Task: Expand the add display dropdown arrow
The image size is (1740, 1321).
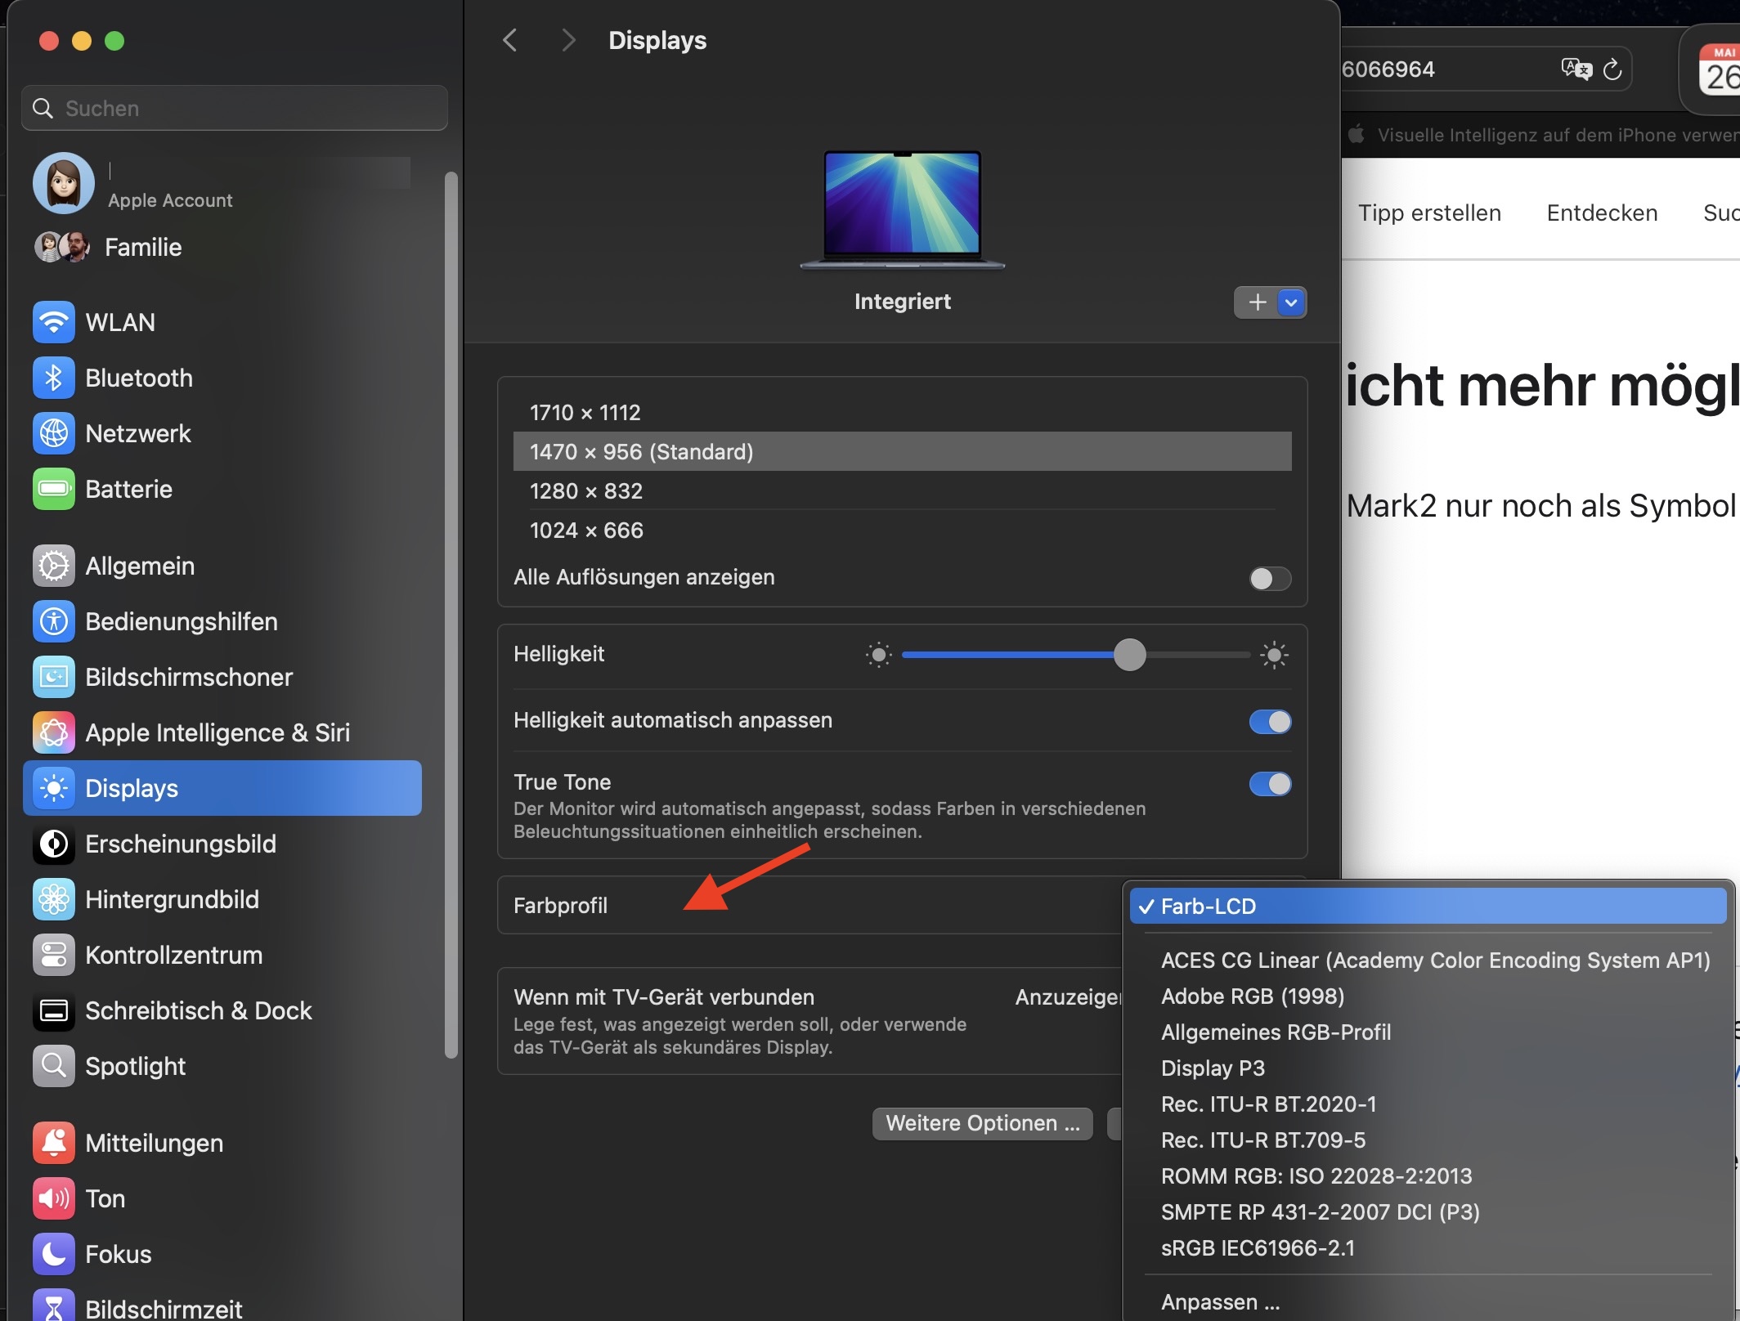Action: click(1291, 302)
